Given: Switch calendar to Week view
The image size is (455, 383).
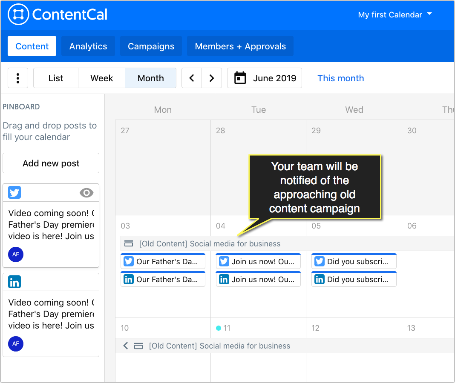Looking at the screenshot, I should [x=102, y=78].
